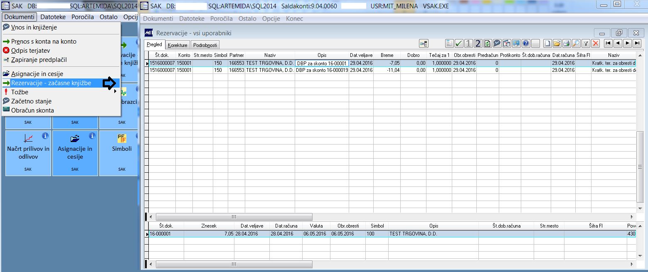This screenshot has height=272, width=648.
Task: Search with the magnifying glass icon
Action: pyautogui.click(x=576, y=44)
